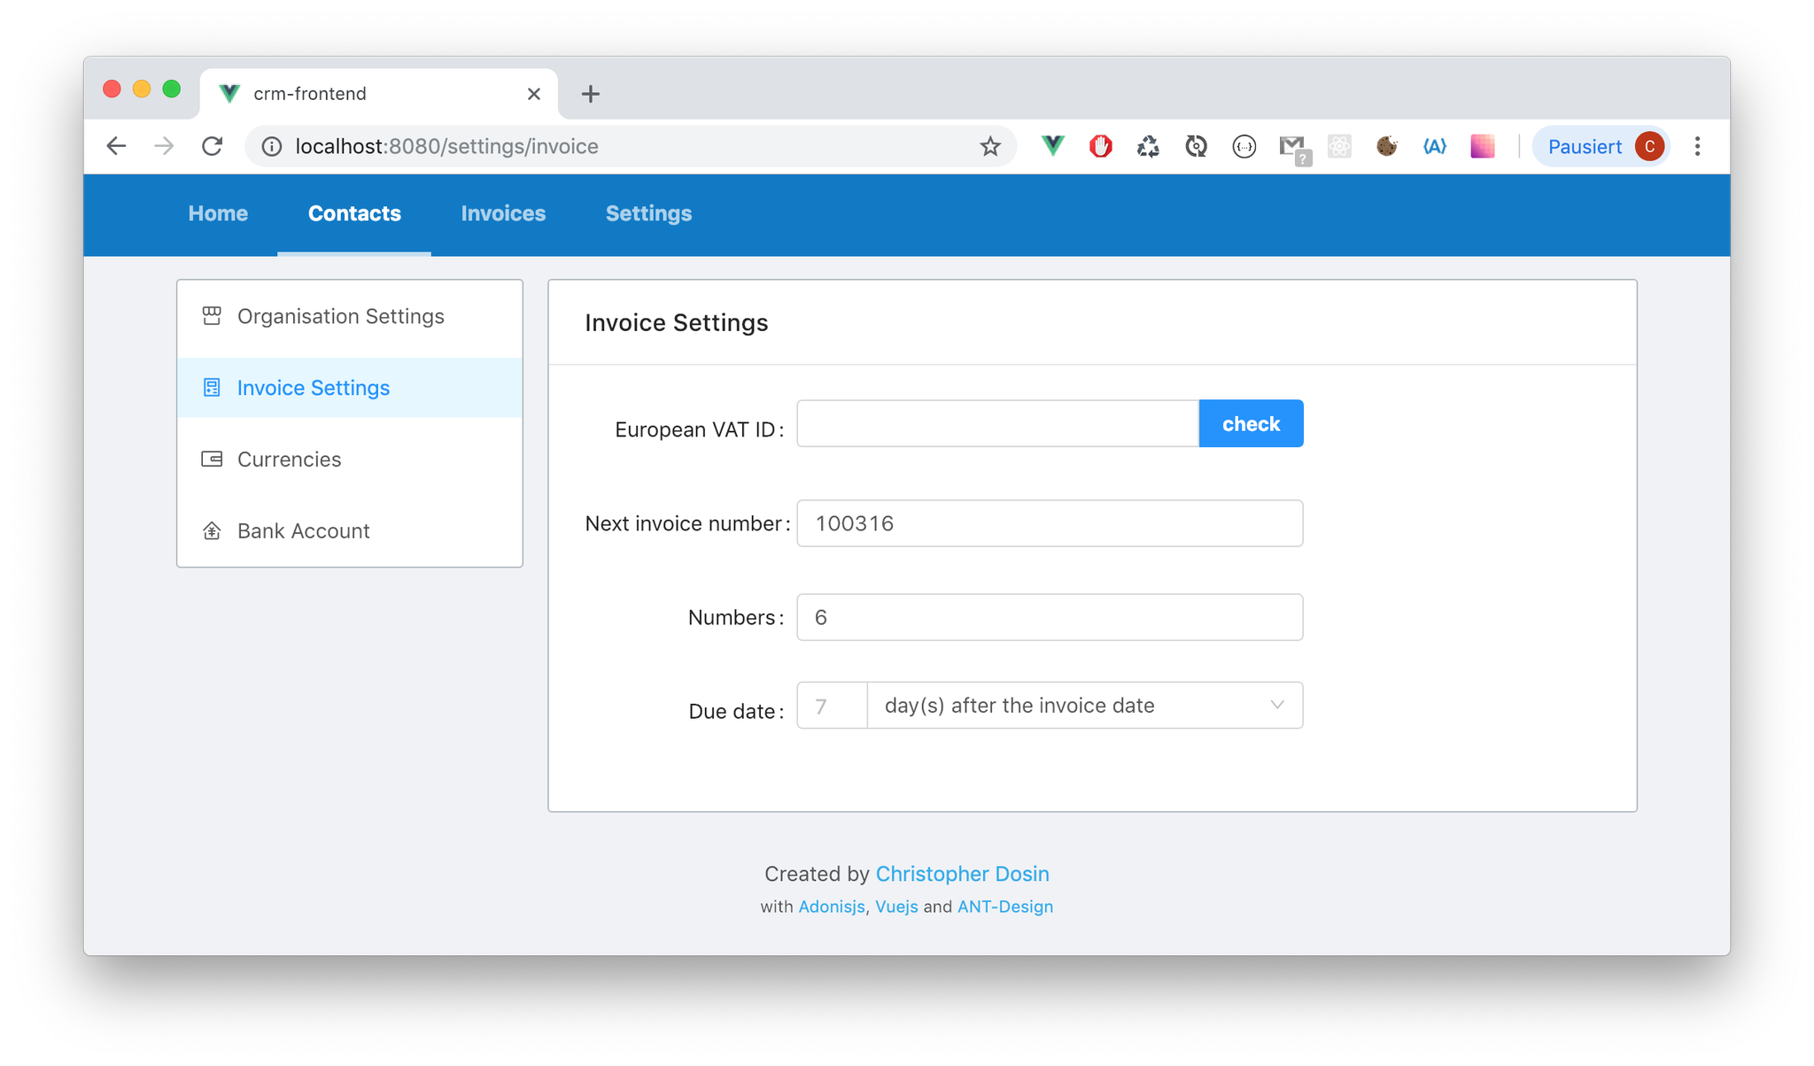The image size is (1814, 1066).
Task: Select Currencies from the settings sidebar
Action: (289, 460)
